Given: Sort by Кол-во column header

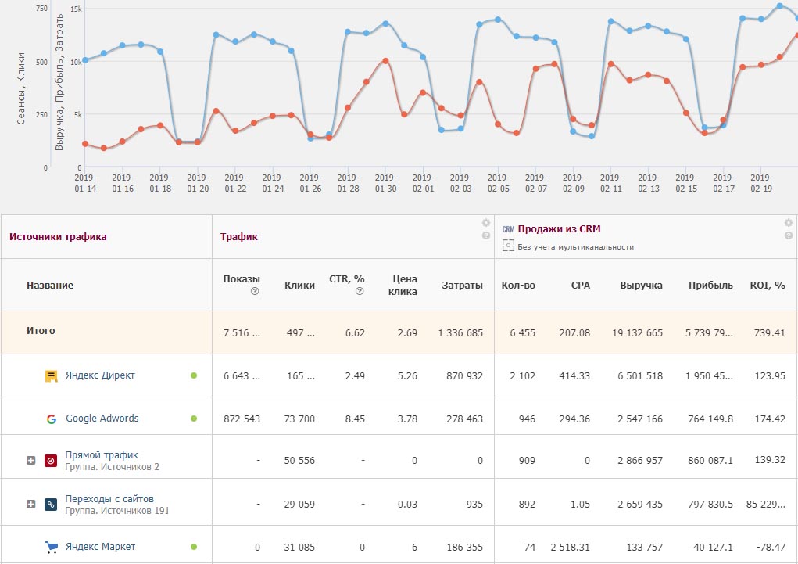Looking at the screenshot, I should [518, 285].
